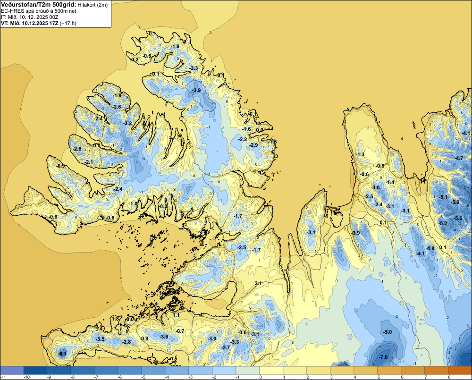Click the '-4.8' temperature label
Screen dimensions: 472x380
click(430, 248)
